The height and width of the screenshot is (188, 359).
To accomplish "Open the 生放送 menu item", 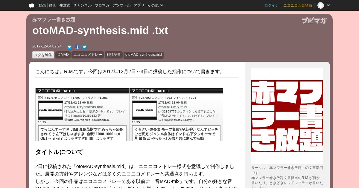I will tap(65, 5).
